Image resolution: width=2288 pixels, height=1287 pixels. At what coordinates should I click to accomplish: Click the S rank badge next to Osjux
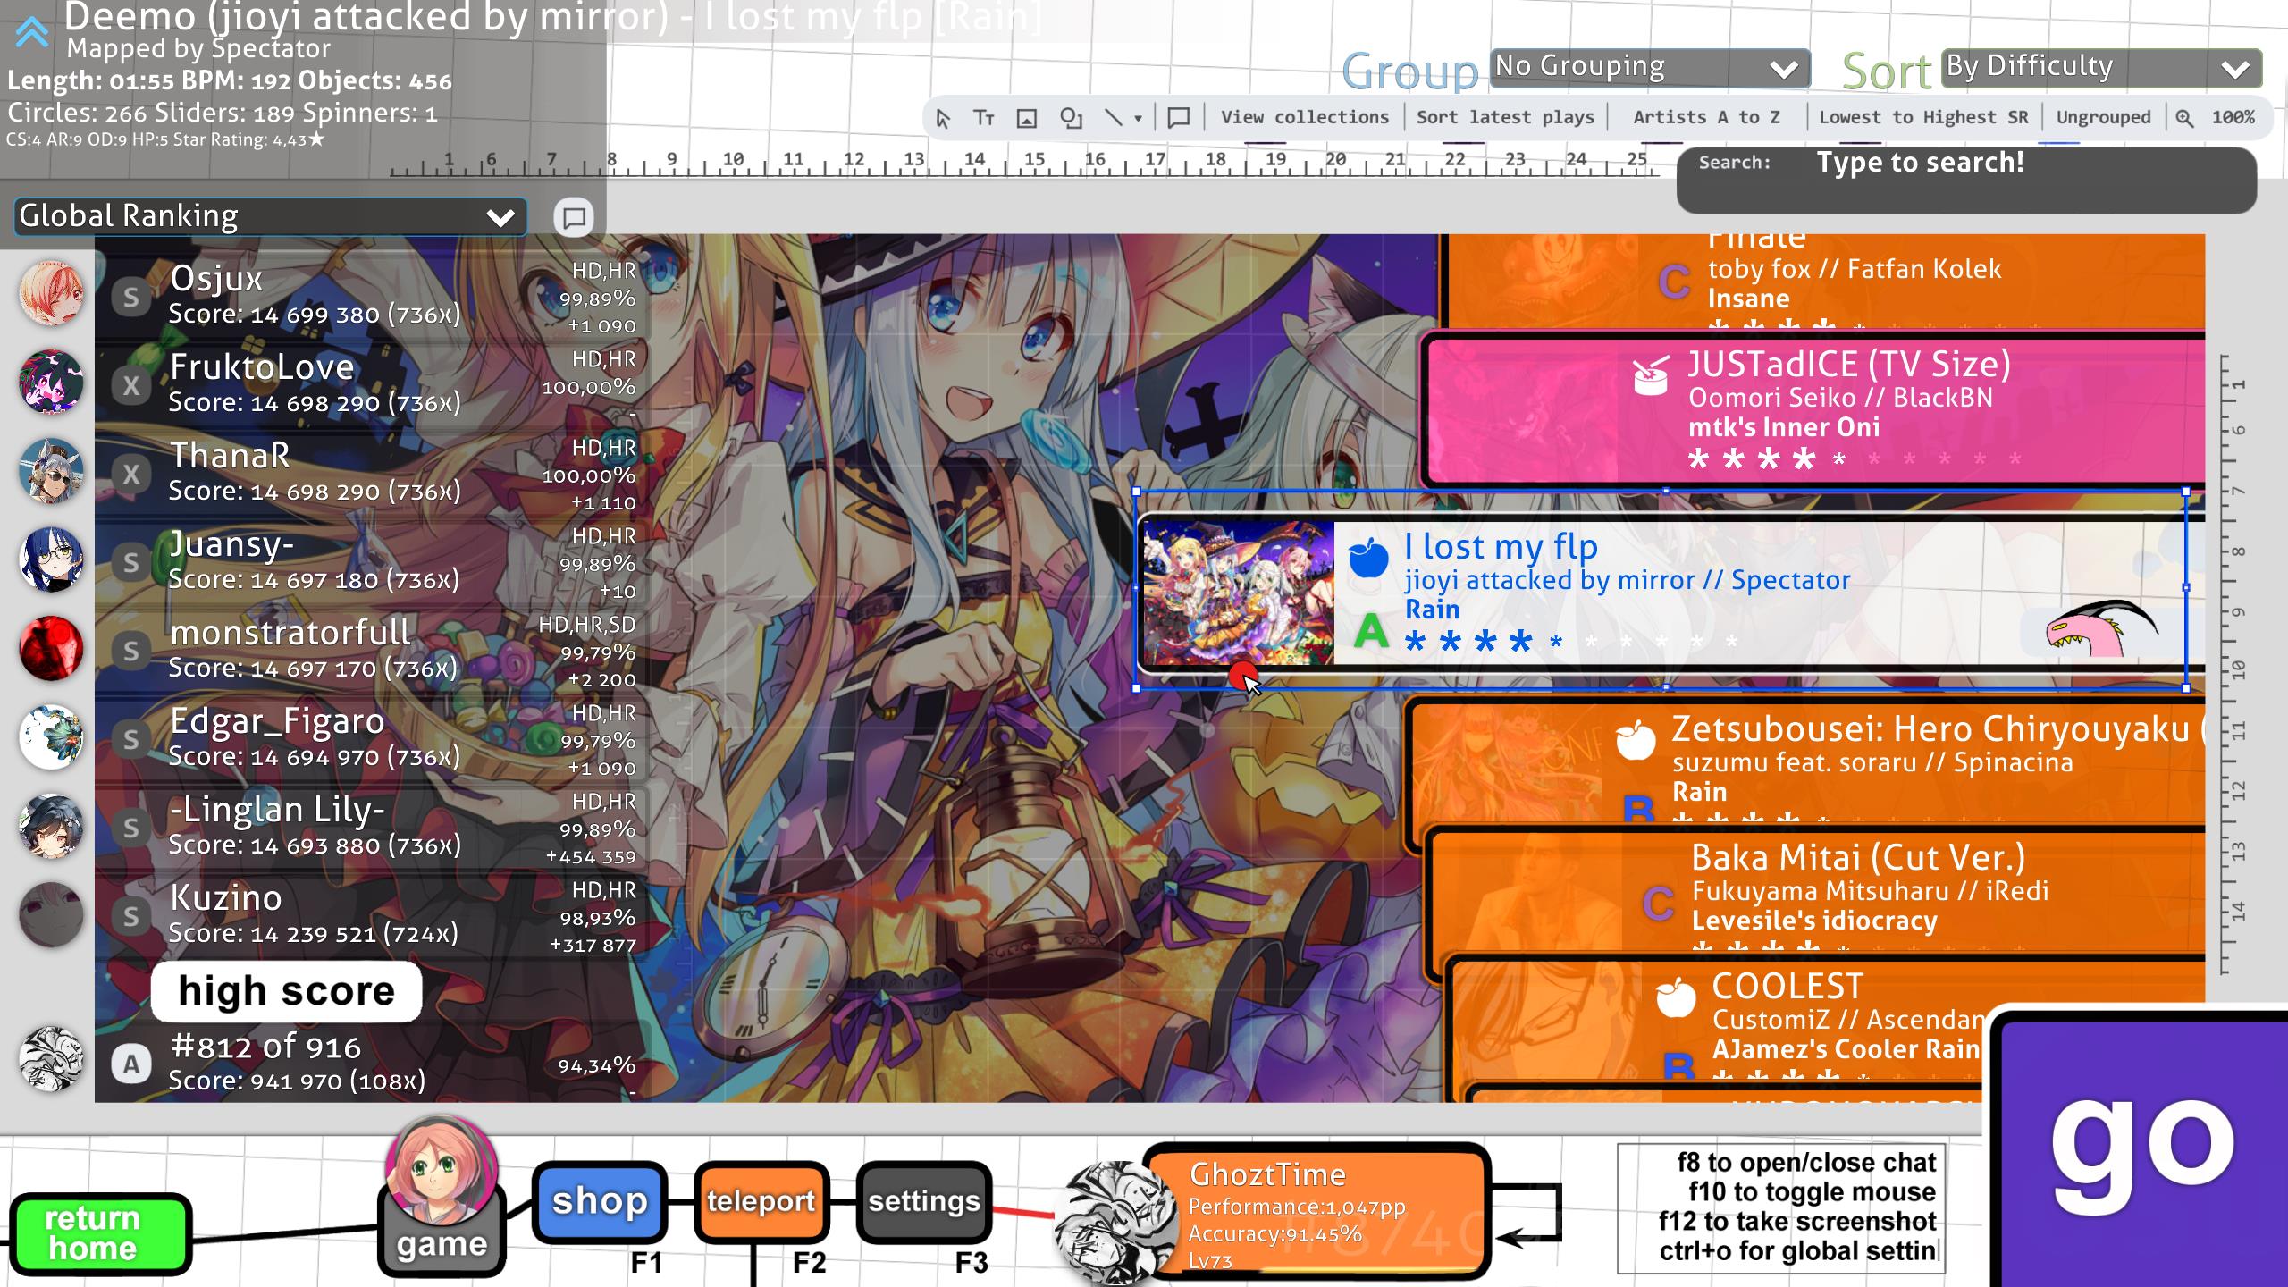pos(131,298)
